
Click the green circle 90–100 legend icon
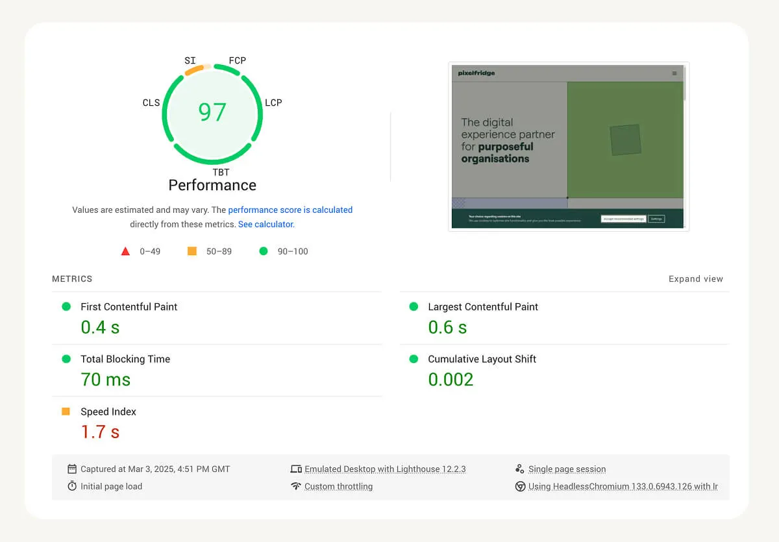click(264, 251)
